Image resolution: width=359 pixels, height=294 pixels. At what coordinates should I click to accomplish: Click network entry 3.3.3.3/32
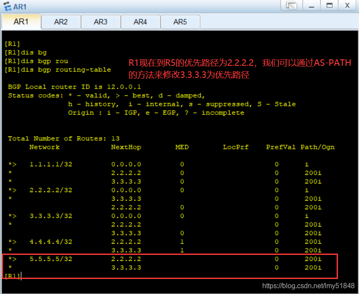(x=51, y=216)
